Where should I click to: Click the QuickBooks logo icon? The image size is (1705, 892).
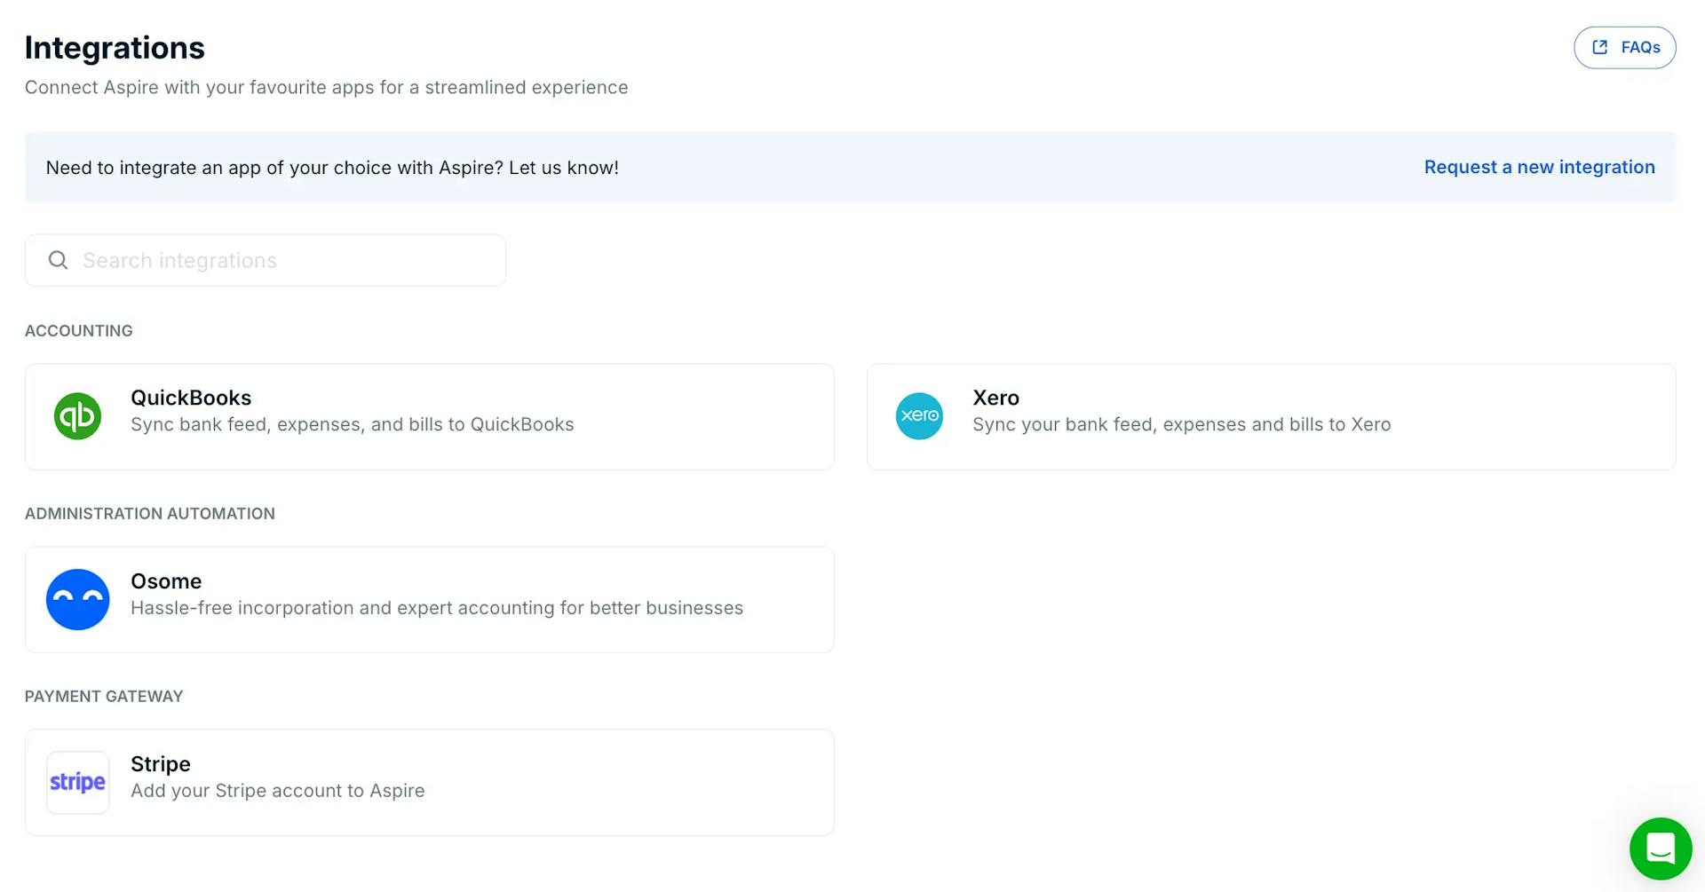(x=78, y=416)
